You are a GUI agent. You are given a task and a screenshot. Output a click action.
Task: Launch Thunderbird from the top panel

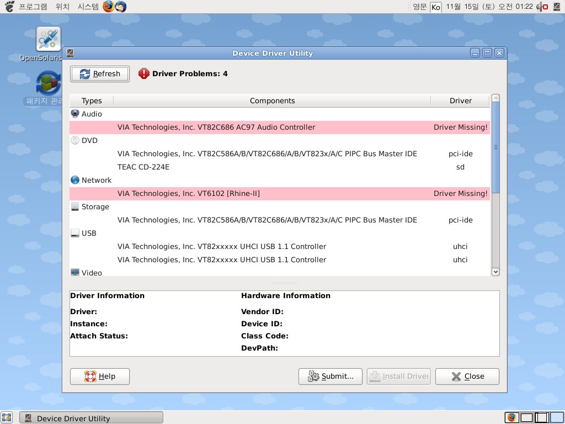121,7
